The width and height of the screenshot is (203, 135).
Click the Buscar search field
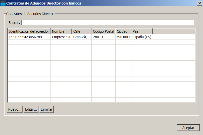(108, 23)
